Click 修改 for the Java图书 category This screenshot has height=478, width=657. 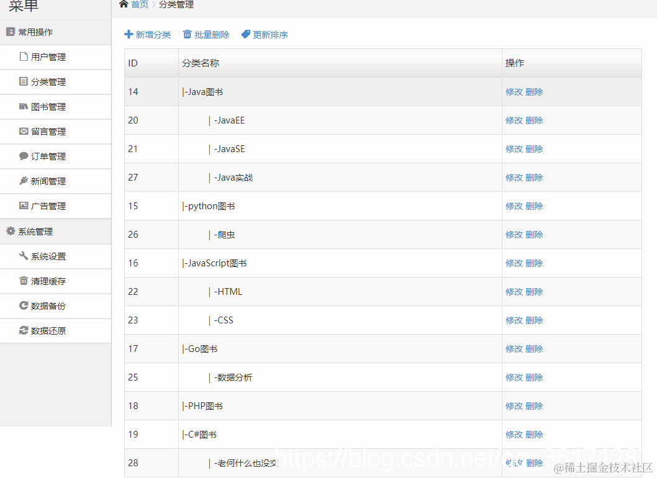(514, 91)
